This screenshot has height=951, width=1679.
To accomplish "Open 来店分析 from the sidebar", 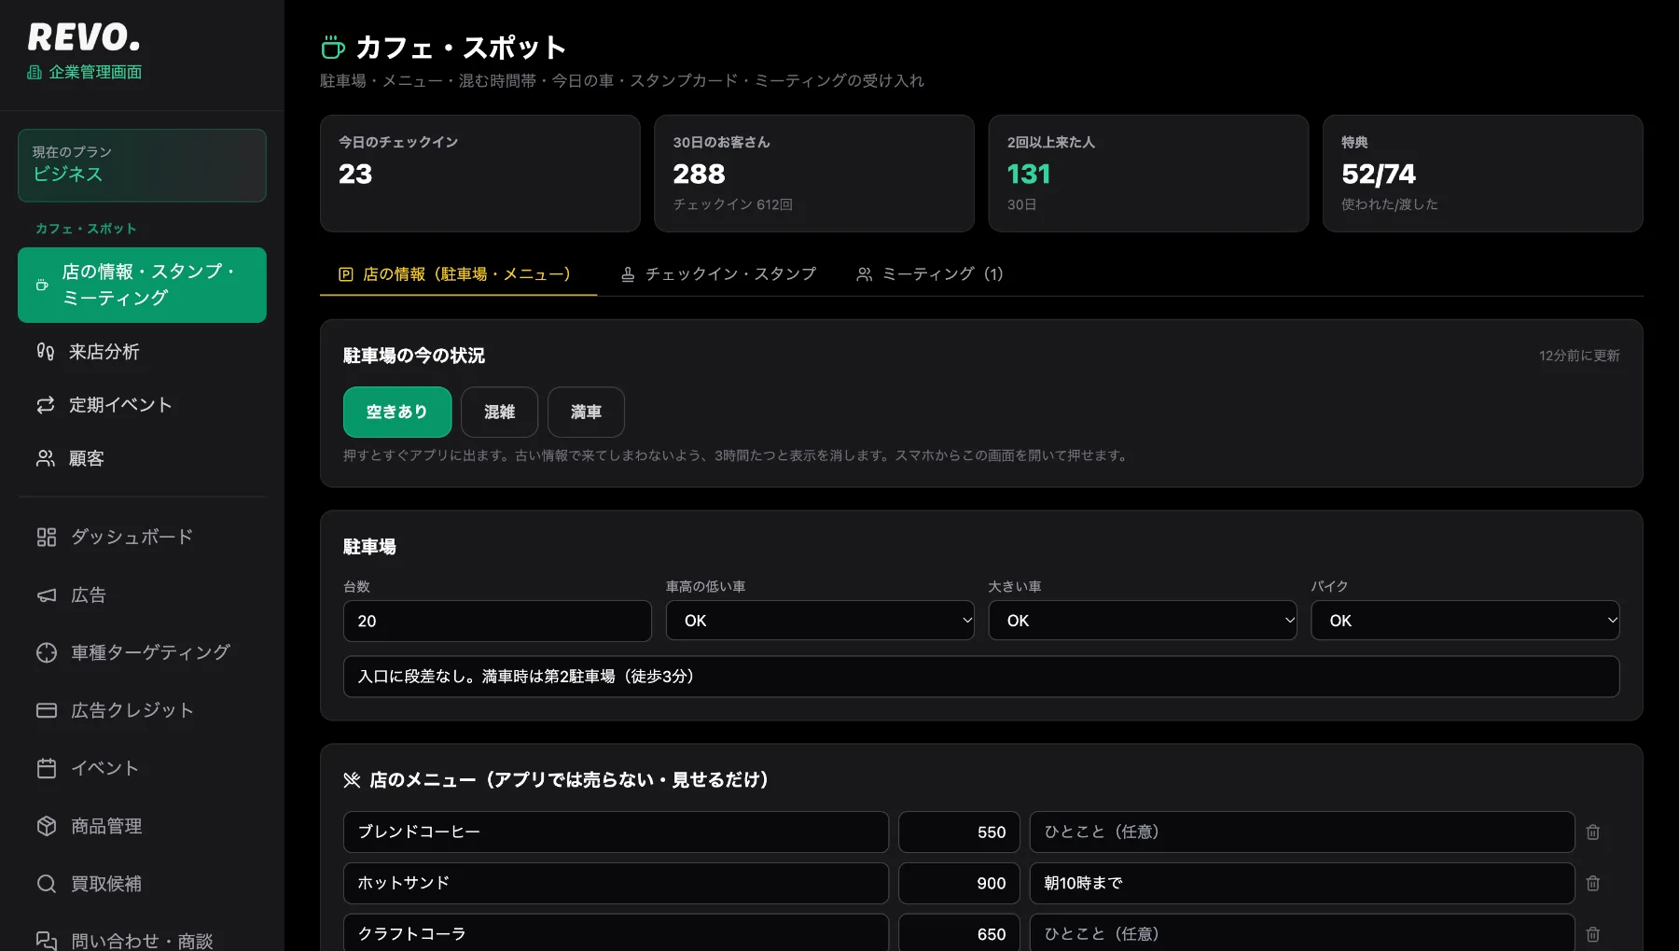I will (x=142, y=352).
